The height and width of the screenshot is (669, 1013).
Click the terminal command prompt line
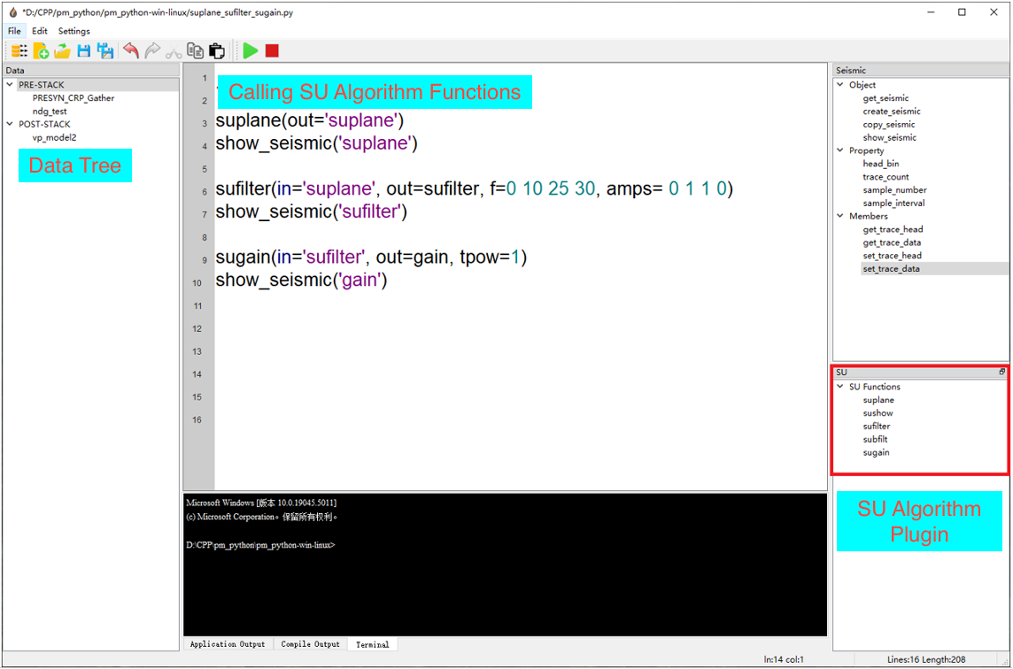pos(260,544)
